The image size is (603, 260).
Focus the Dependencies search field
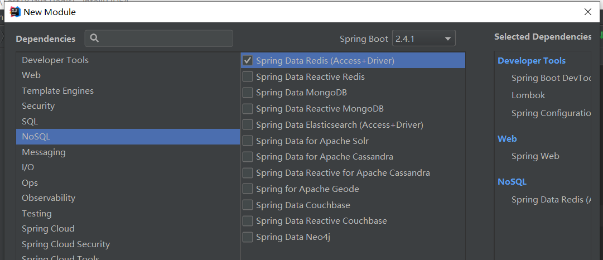pos(159,38)
